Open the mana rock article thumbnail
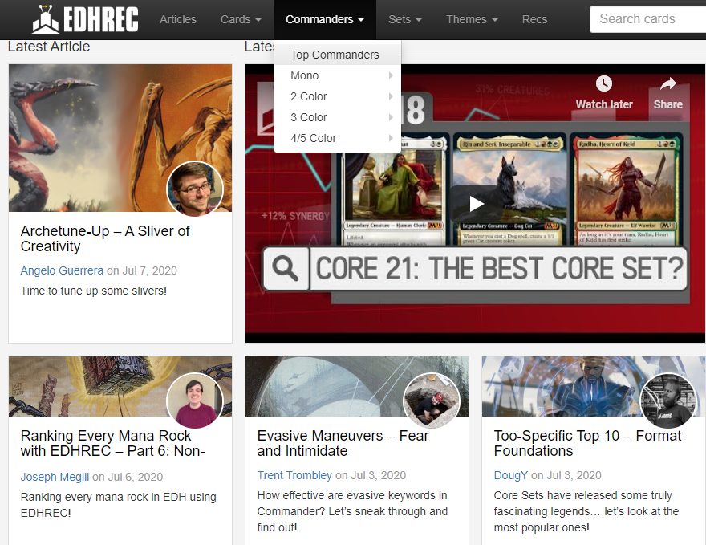Image resolution: width=706 pixels, height=545 pixels. tap(120, 386)
